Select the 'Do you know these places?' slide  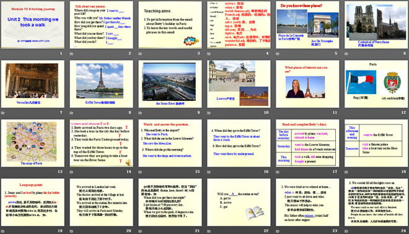tap(307, 25)
